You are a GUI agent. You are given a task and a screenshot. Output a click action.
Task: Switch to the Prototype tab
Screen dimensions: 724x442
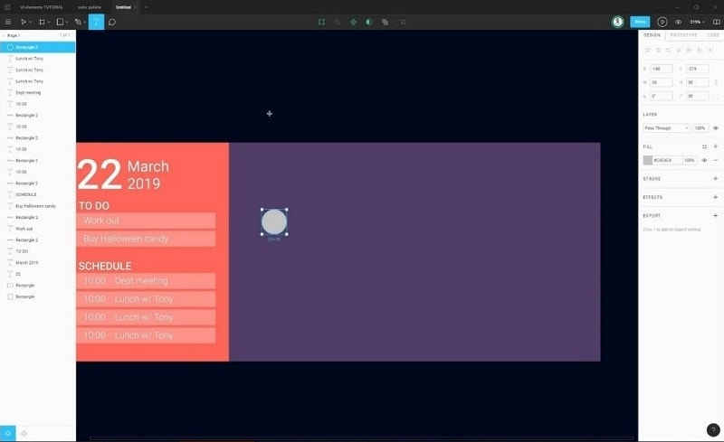[683, 35]
